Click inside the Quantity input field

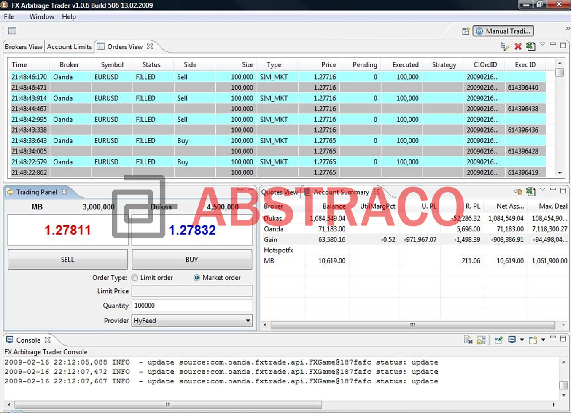point(192,306)
